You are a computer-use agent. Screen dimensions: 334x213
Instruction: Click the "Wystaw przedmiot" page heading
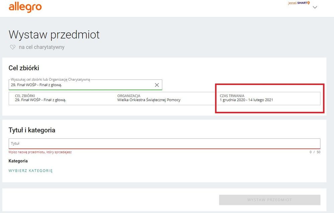[x=54, y=35]
